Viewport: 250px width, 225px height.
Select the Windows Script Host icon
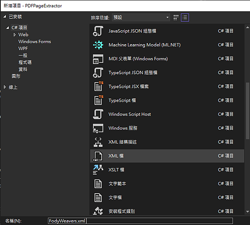(x=98, y=114)
